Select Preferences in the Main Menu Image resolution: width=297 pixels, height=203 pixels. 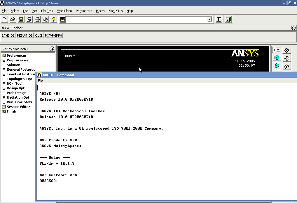pyautogui.click(x=17, y=56)
